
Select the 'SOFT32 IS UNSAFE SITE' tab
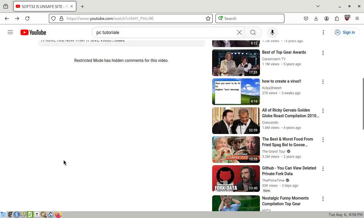(45, 6)
